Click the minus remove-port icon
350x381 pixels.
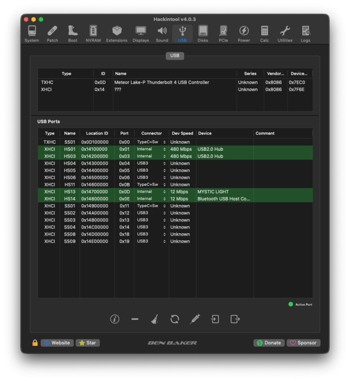[x=135, y=319]
